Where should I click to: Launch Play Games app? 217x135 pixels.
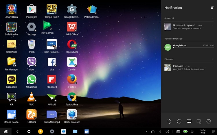(47, 25)
